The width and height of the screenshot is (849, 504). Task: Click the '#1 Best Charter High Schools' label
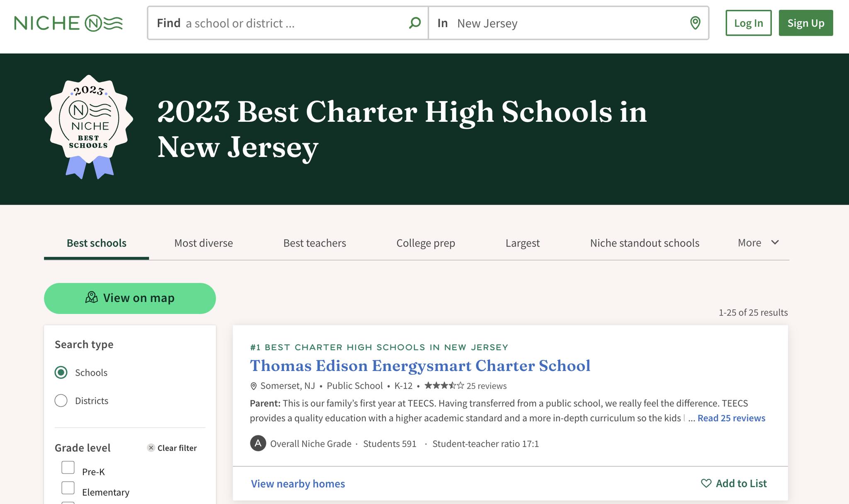[379, 347]
